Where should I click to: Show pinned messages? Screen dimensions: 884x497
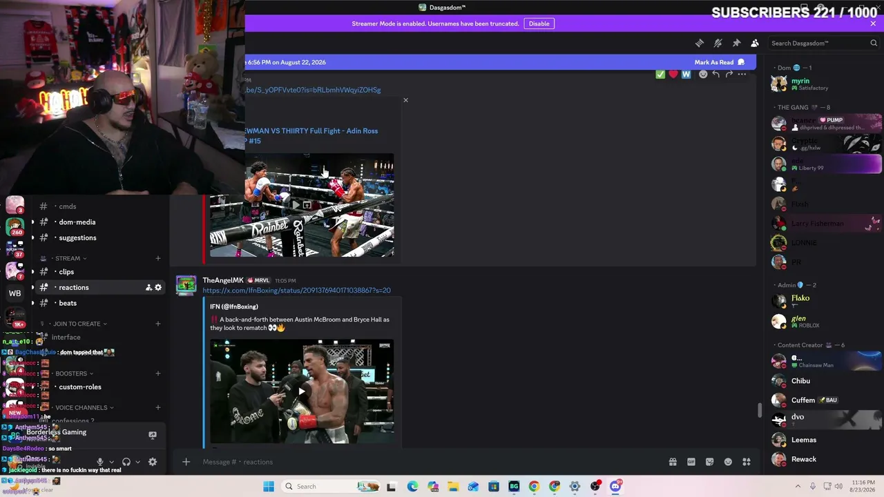736,43
